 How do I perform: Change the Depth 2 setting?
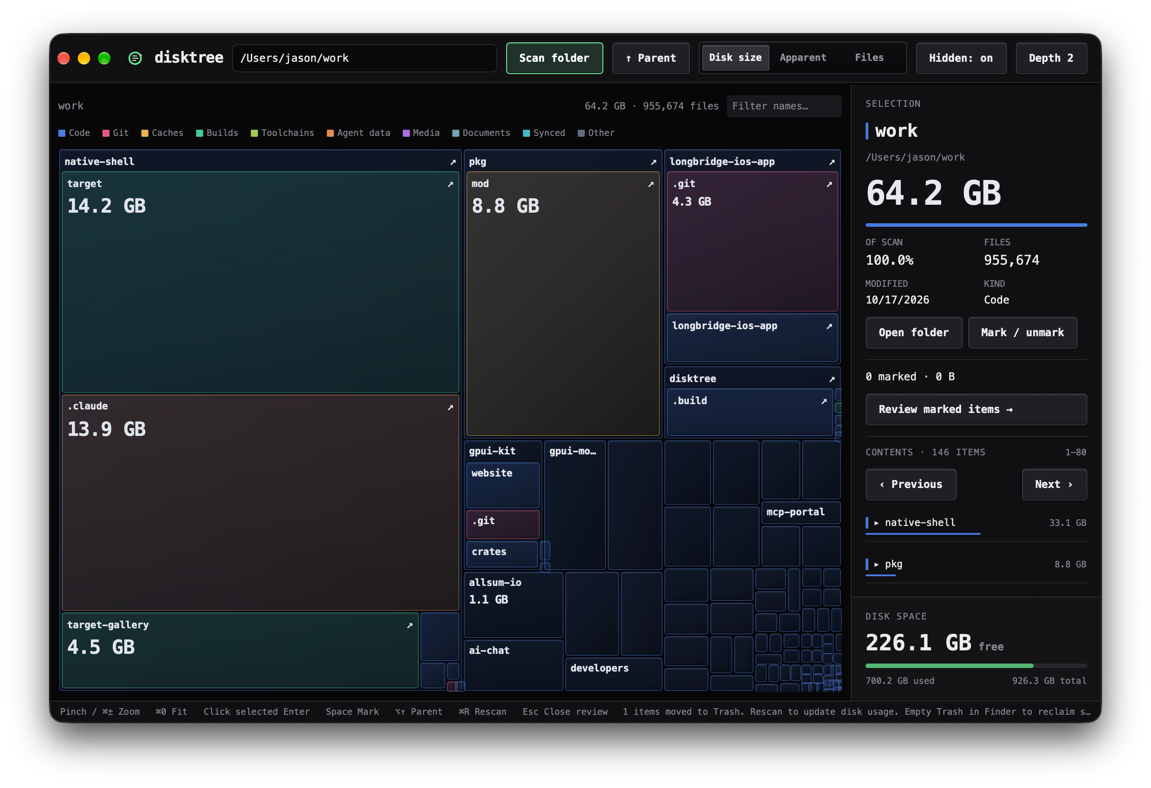point(1051,58)
